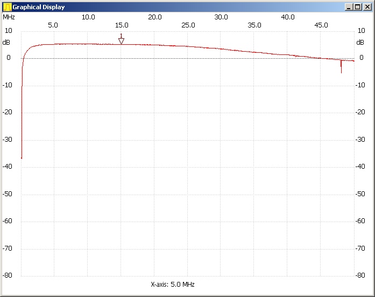375x297 pixels.
Task: Click the X-axis: 5.0 MHz label
Action: coord(173,284)
